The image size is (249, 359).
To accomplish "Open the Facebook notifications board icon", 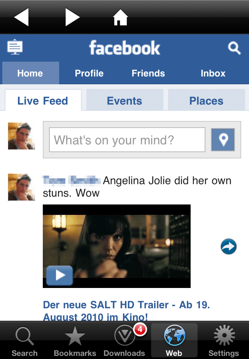I will (x=15, y=47).
